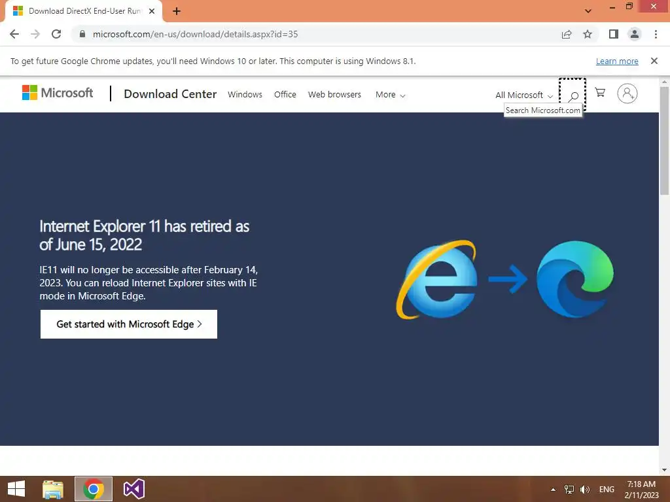Click the Microsoft Edge logo image
The image size is (670, 502).
click(575, 279)
